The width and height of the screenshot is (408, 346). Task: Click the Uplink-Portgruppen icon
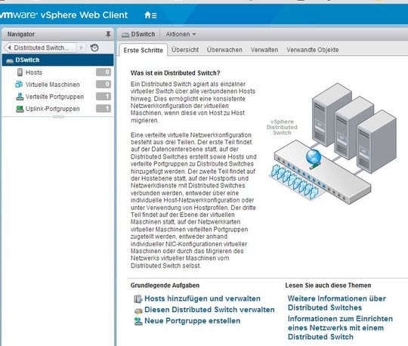(20, 109)
